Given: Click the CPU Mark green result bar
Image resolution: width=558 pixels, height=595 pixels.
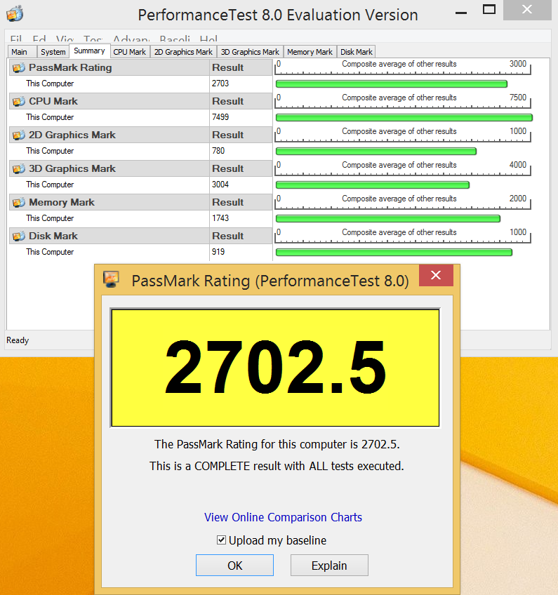Looking at the screenshot, I should pos(404,118).
